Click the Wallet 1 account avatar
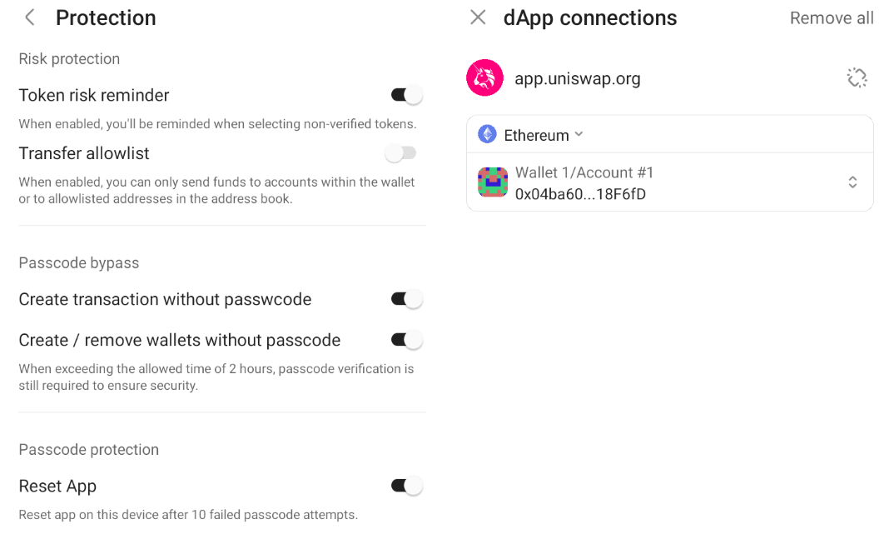Viewport: 889px width, 534px height. (493, 182)
